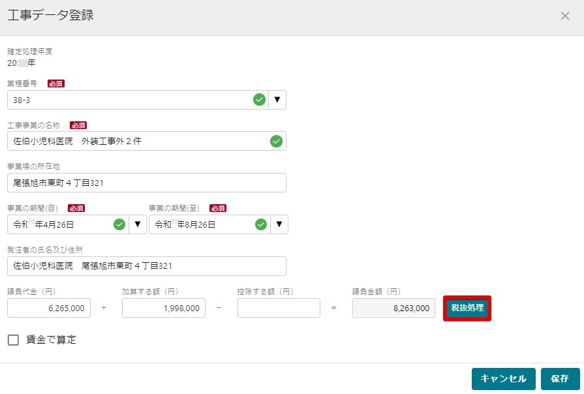Open the 事業の期間(至) date dropdown arrow
The image size is (584, 394).
[x=279, y=224]
